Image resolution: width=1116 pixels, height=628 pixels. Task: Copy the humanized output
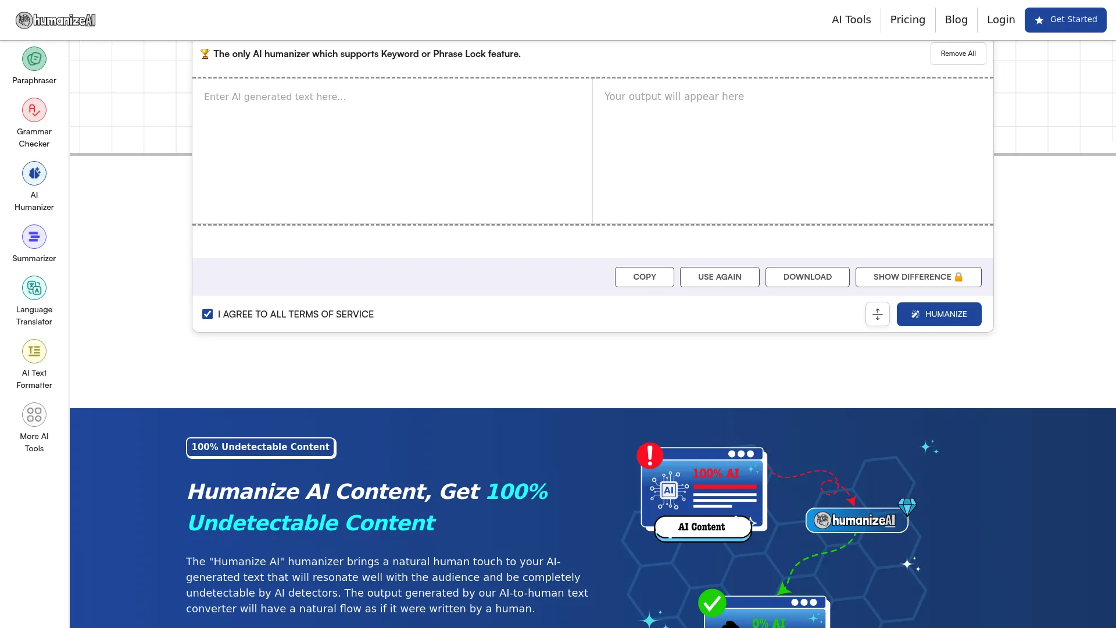644,277
